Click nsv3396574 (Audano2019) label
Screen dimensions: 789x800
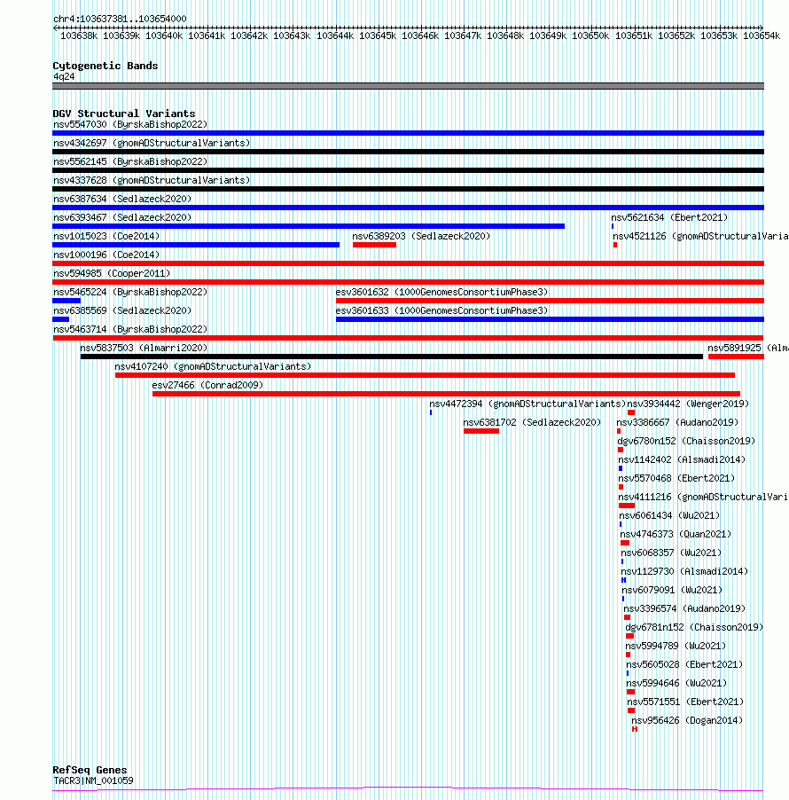click(x=684, y=608)
